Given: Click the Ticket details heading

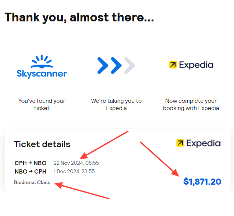Looking at the screenshot, I should (x=42, y=145).
